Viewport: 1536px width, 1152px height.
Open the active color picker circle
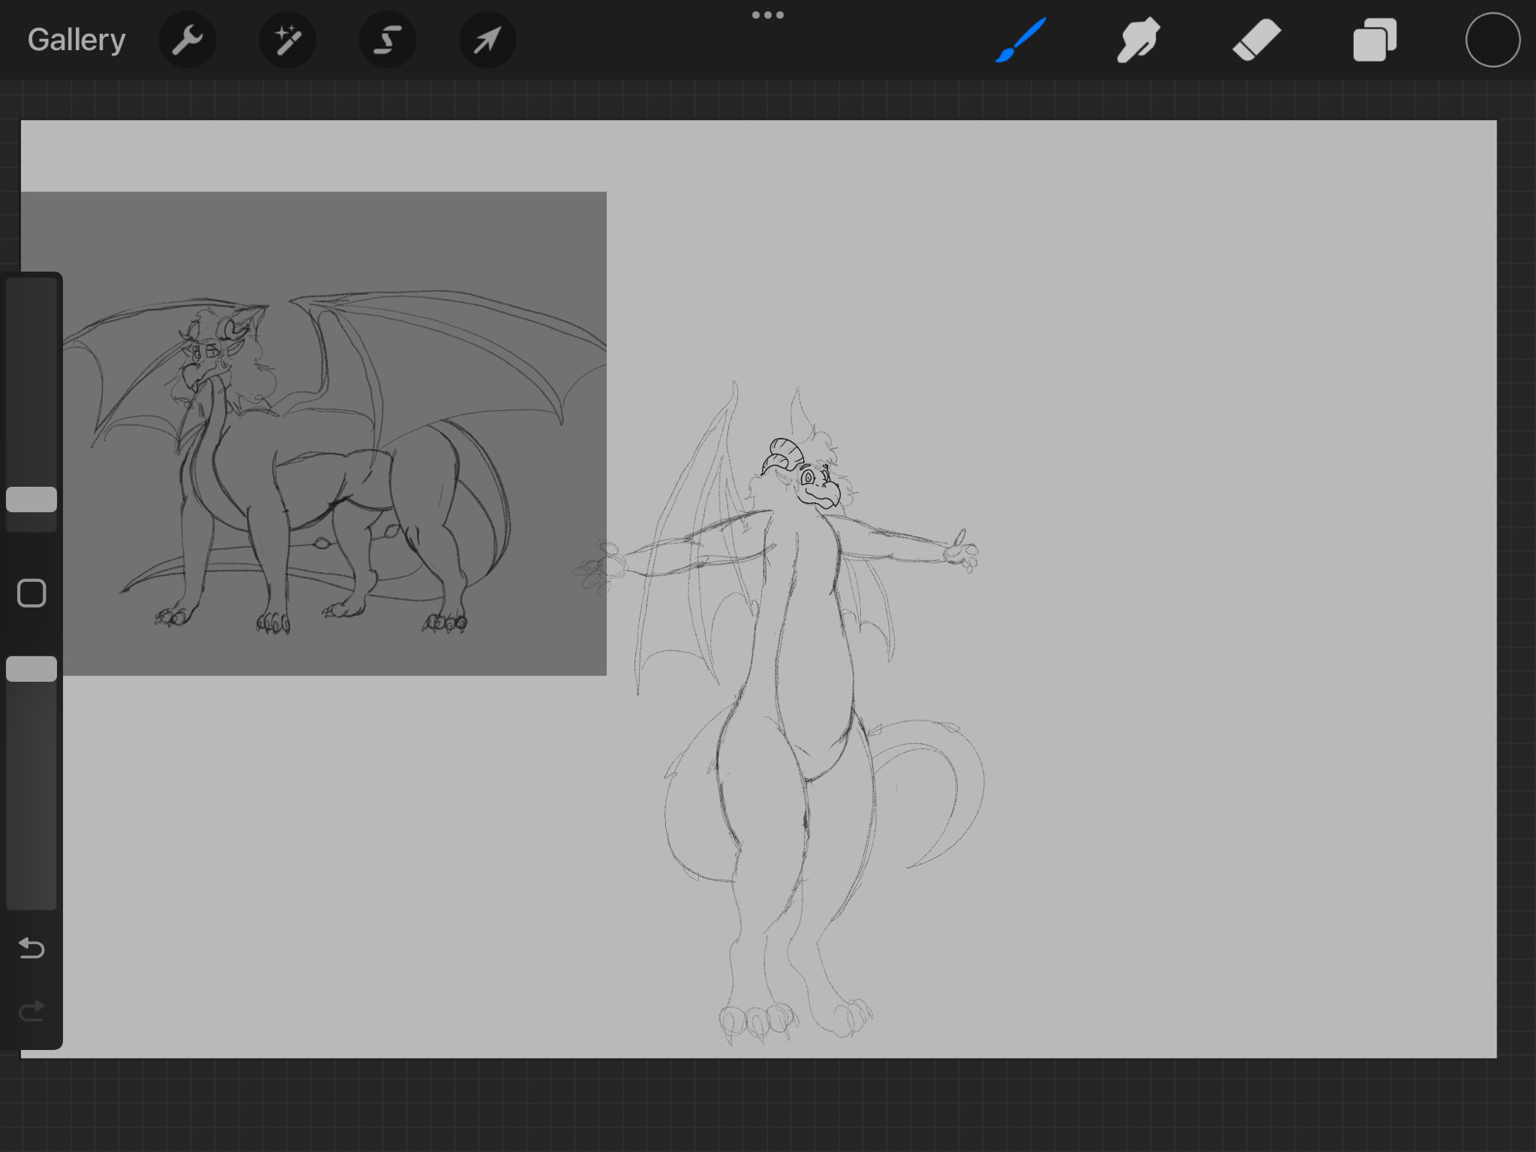(1492, 40)
